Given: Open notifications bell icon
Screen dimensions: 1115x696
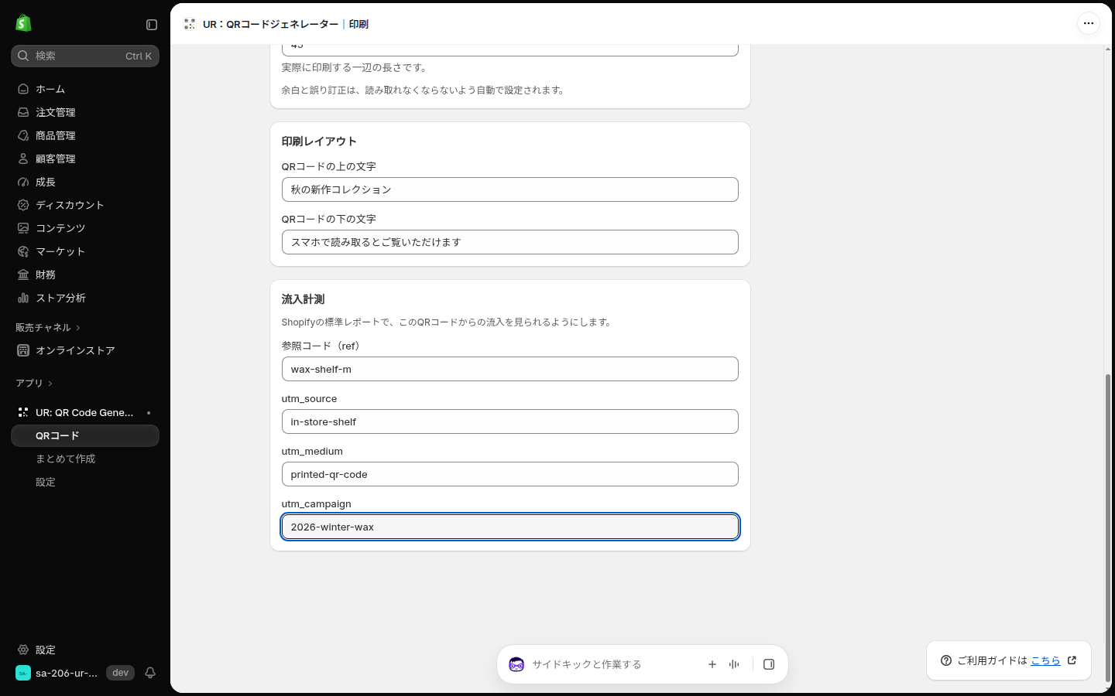Looking at the screenshot, I should tap(150, 673).
